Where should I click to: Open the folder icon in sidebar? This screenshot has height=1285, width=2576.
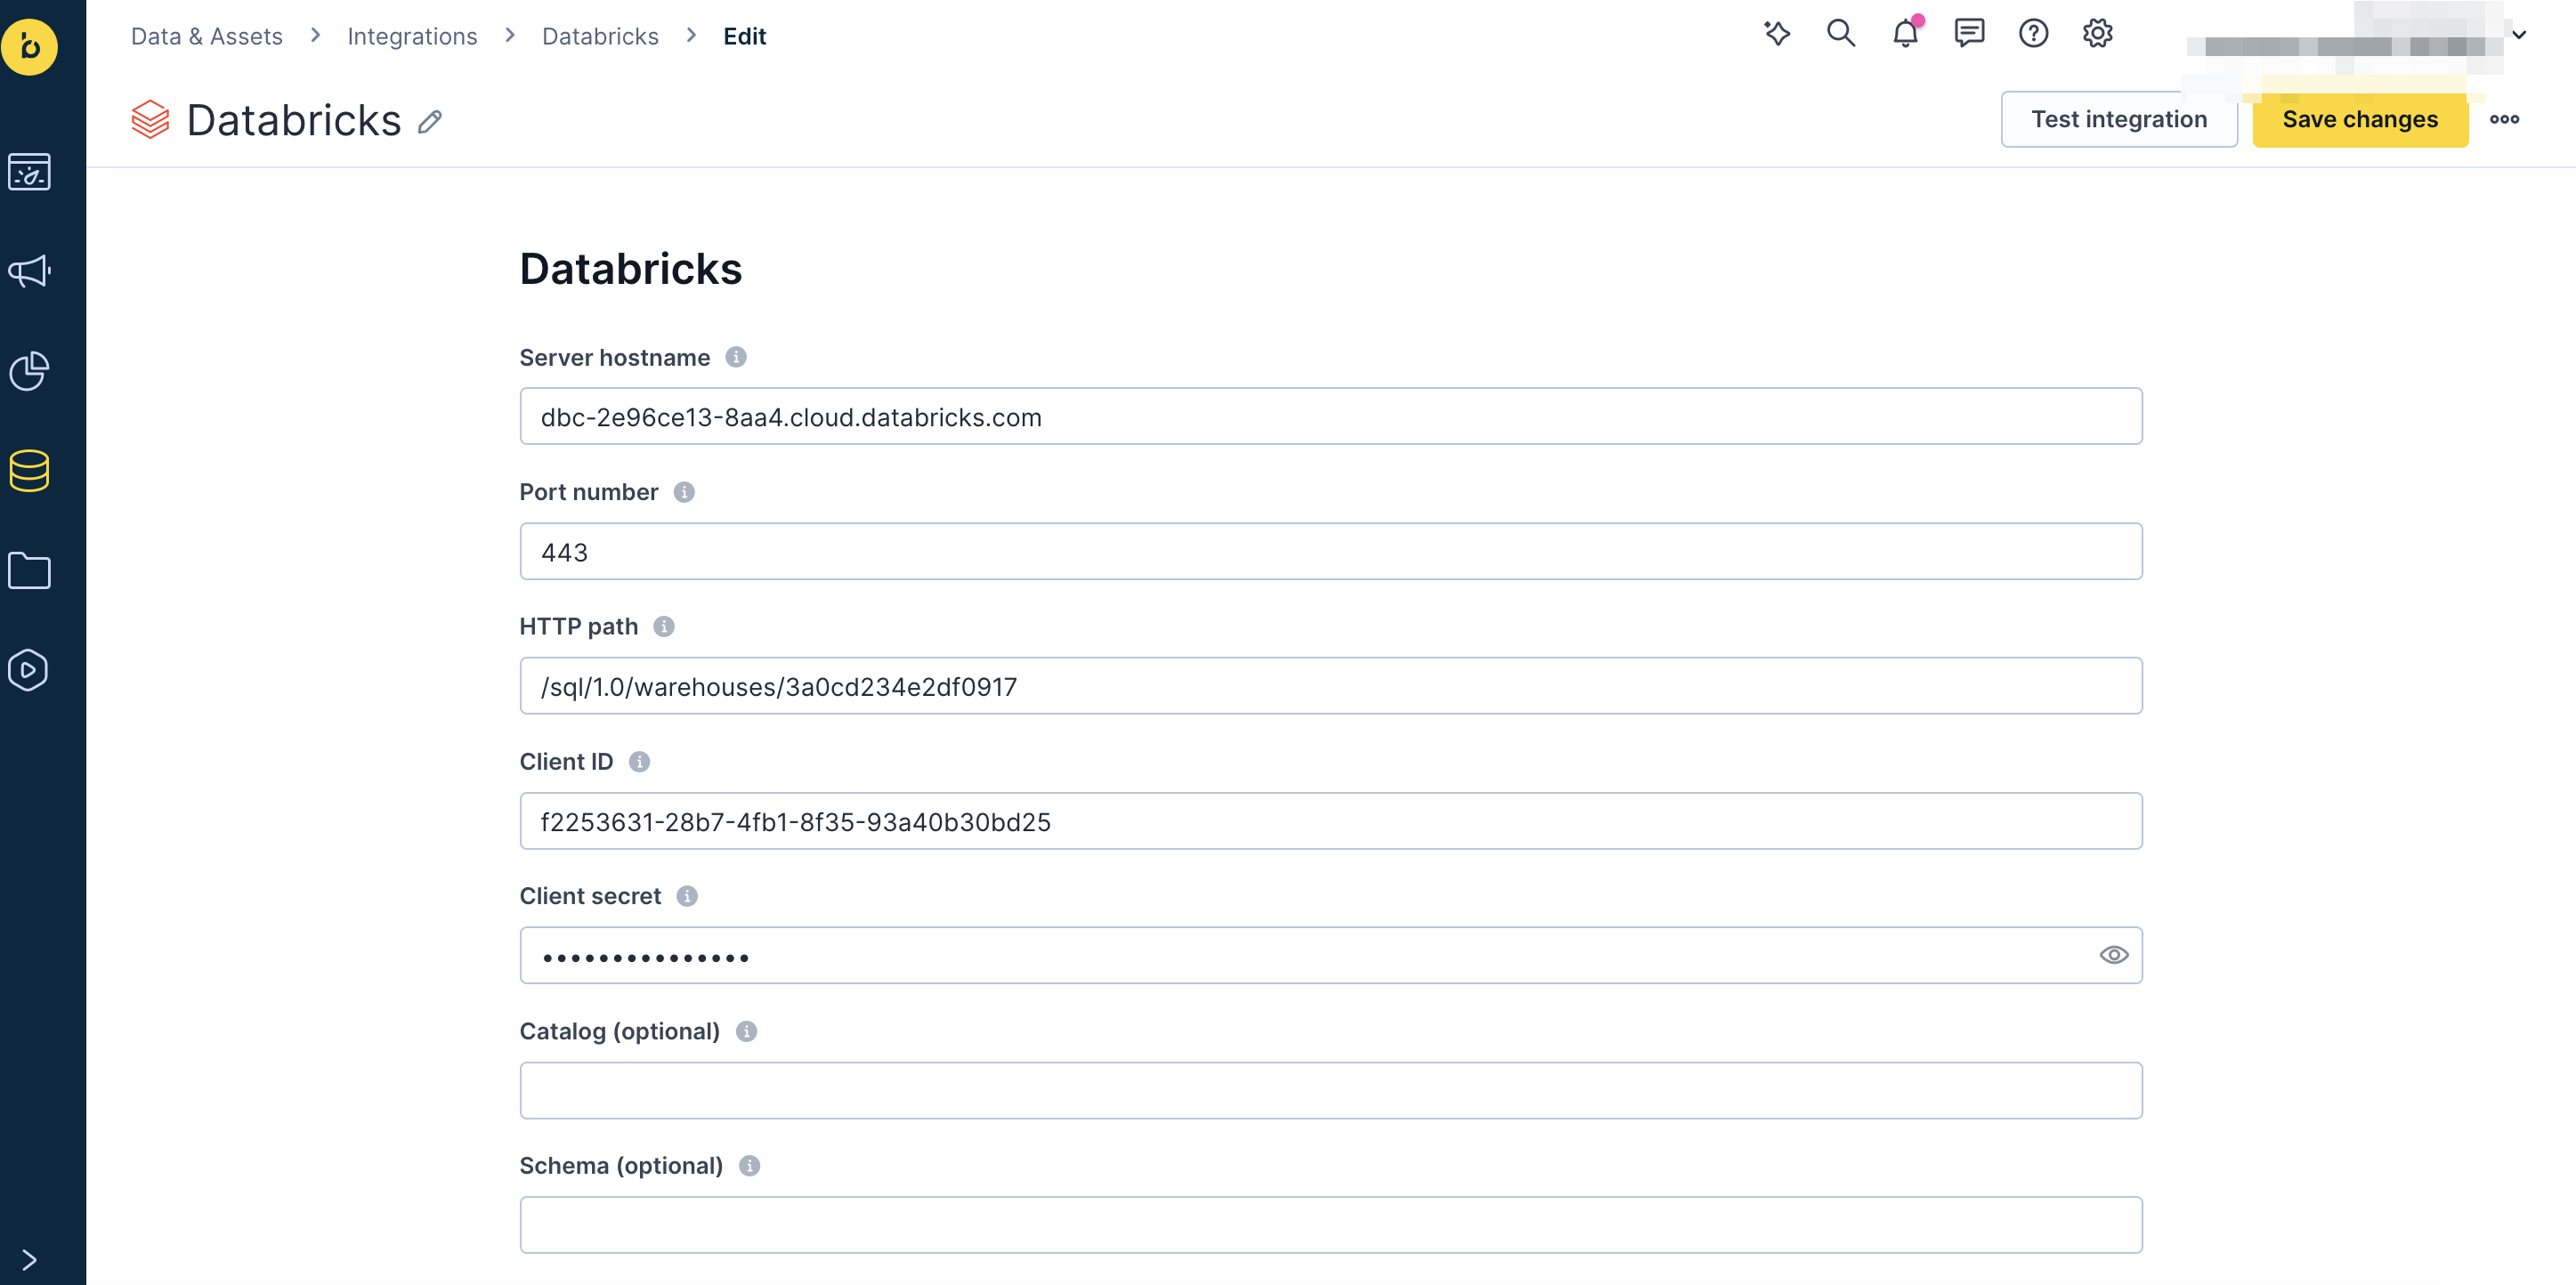click(x=30, y=570)
